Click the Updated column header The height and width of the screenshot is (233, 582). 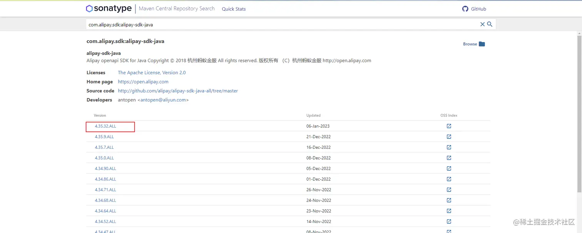pos(313,115)
